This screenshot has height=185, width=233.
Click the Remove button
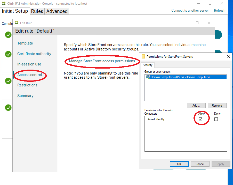pos(217,106)
